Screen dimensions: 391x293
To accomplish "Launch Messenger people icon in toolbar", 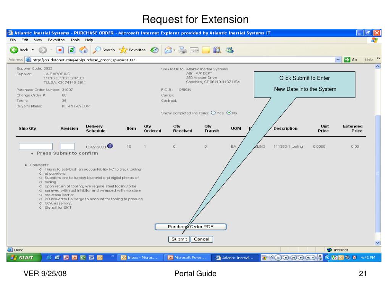I will (x=229, y=50).
